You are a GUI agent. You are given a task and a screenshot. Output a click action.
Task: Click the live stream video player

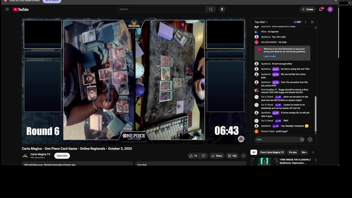(x=134, y=81)
